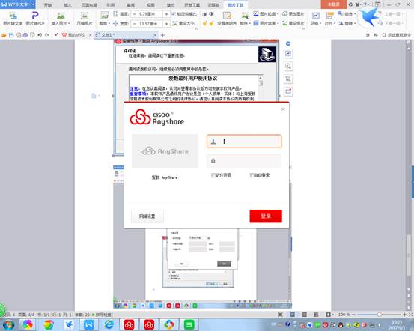Expand the insert picture dropdown
This screenshot has height=331, width=414.
tap(69, 23)
